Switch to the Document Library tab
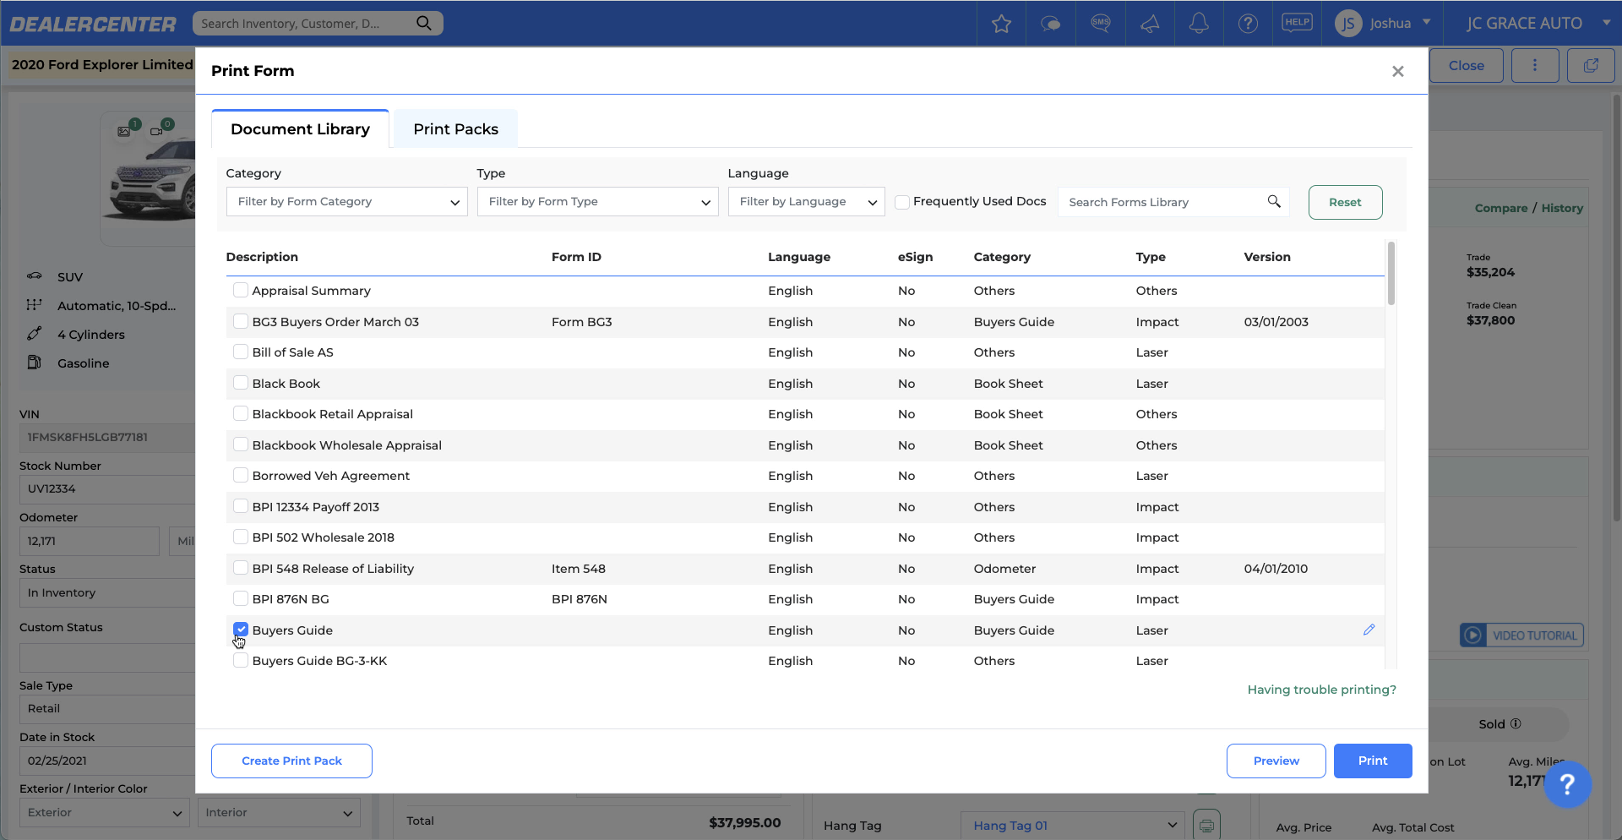This screenshot has width=1622, height=840. (300, 129)
